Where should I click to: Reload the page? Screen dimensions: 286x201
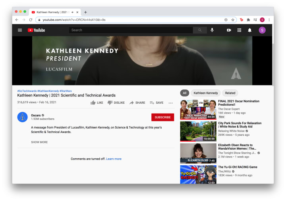(31, 20)
